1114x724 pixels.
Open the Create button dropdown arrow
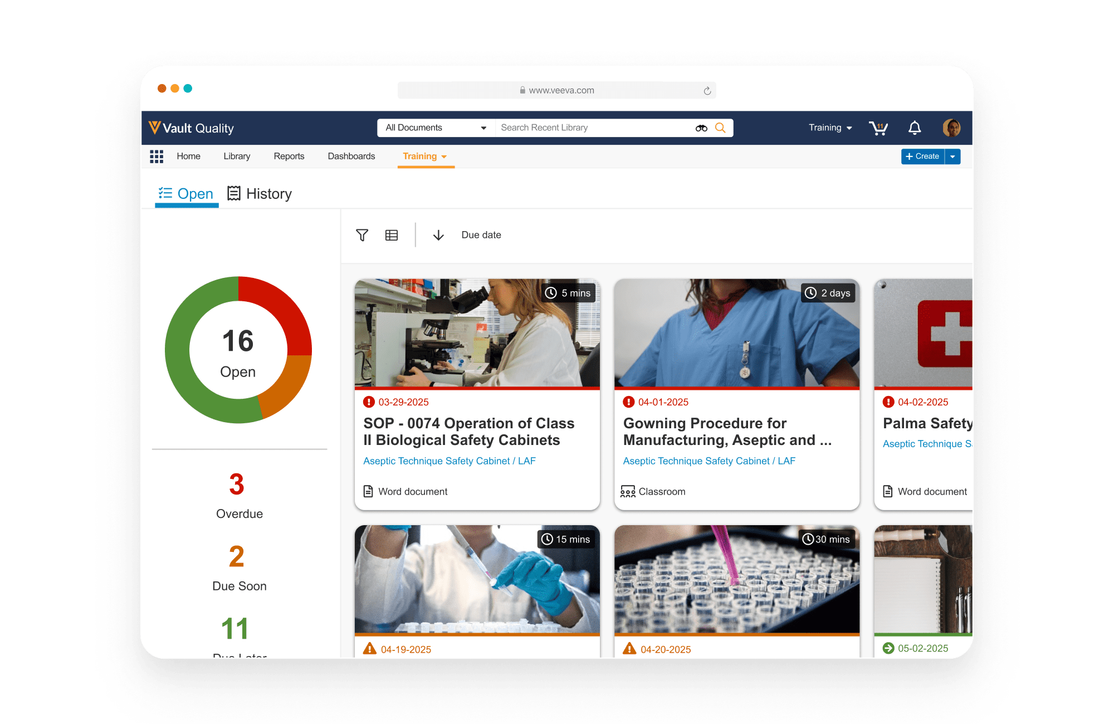(x=953, y=156)
